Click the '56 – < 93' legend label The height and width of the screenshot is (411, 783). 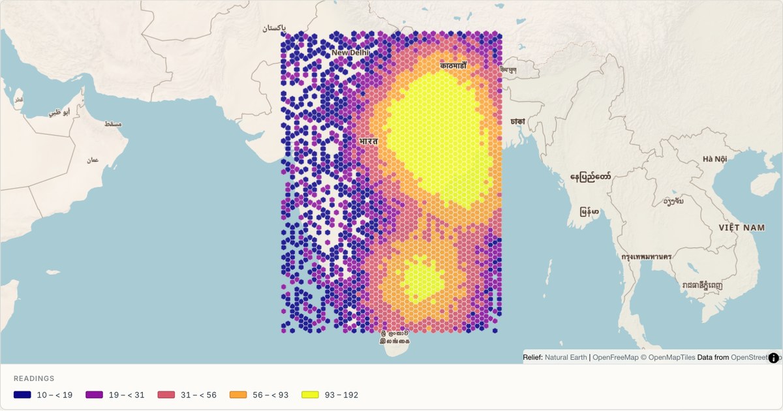[271, 395]
